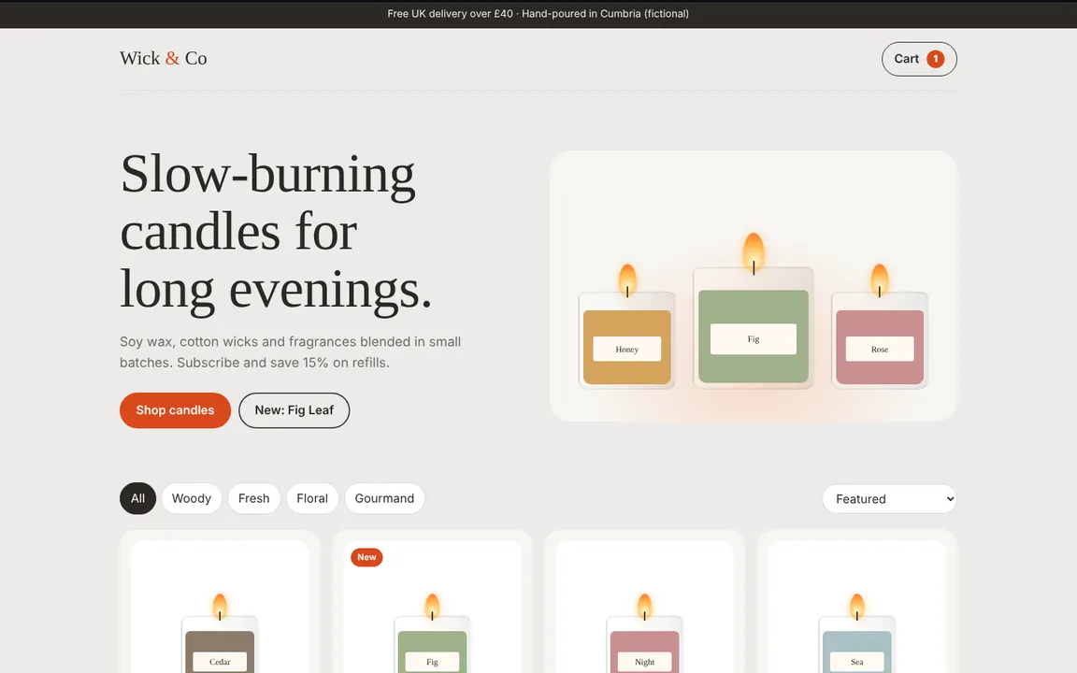Filter products by Fresh
The image size is (1077, 673).
coord(254,498)
